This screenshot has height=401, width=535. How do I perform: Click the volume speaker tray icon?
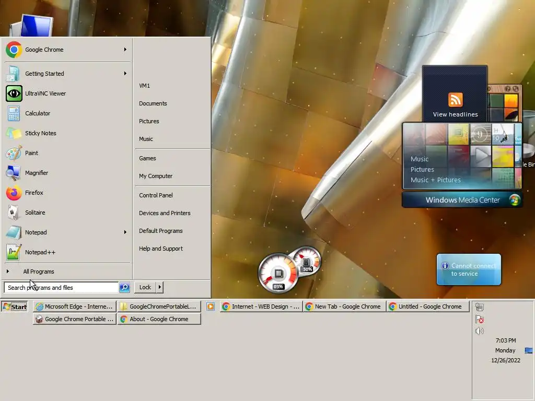480,331
